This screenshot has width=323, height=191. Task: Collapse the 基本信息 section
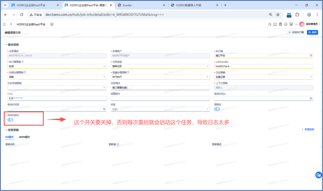click(6, 45)
